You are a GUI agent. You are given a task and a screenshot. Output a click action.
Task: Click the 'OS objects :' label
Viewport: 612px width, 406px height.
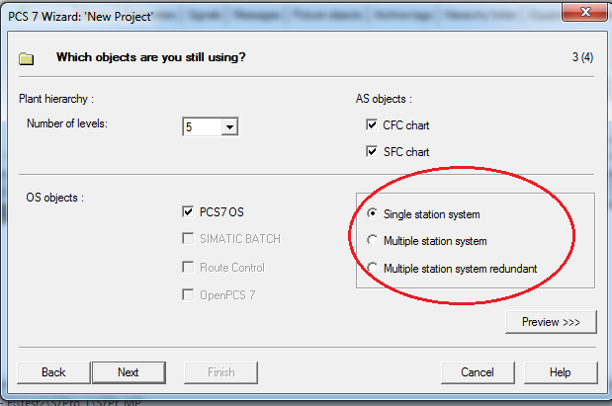click(x=55, y=198)
